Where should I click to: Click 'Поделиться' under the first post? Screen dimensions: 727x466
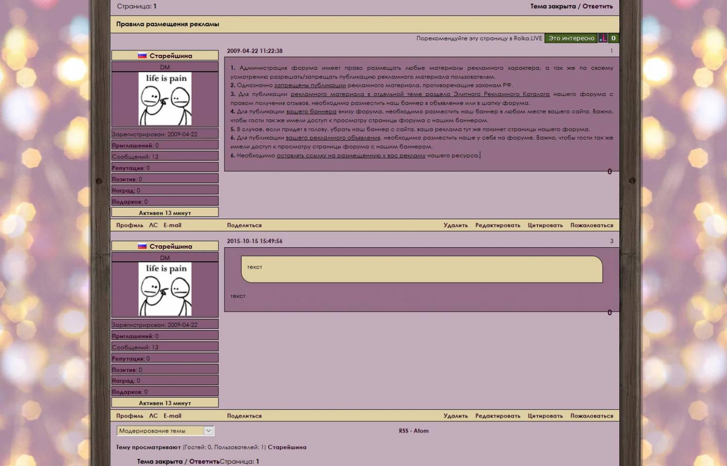244,225
